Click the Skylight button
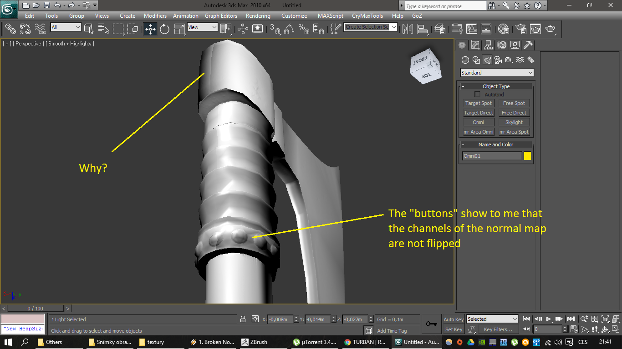The height and width of the screenshot is (349, 622). click(514, 122)
